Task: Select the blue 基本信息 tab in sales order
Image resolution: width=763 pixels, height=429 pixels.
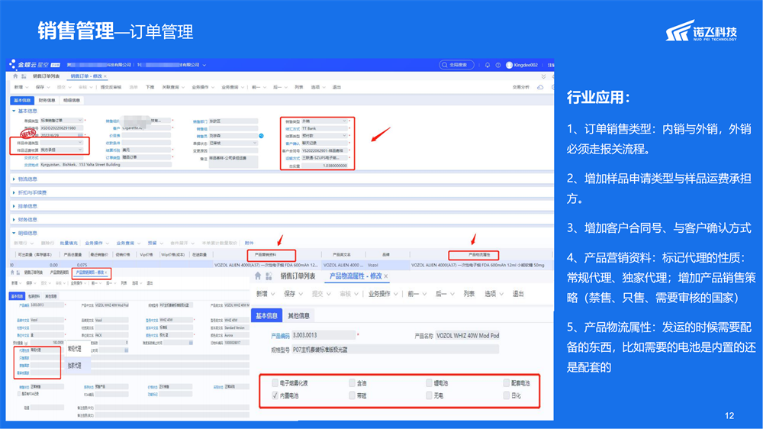Action: point(22,100)
